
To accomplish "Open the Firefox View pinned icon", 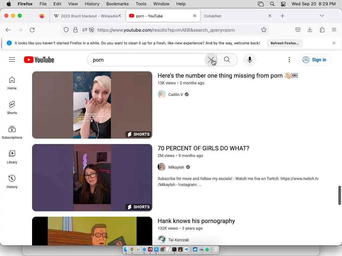I will [42, 16].
